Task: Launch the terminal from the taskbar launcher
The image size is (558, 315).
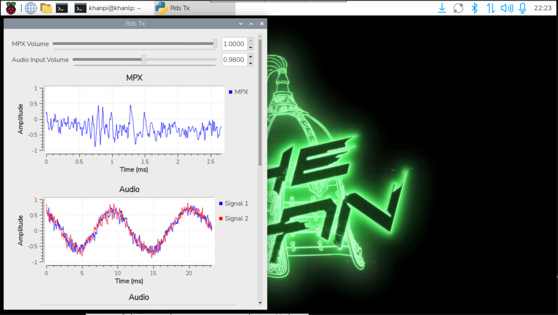Action: (x=62, y=8)
